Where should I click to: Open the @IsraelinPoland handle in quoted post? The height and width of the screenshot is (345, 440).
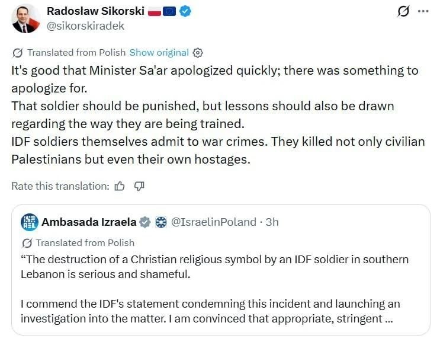(x=213, y=222)
